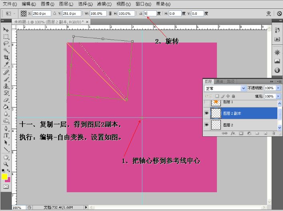Open the 填充 fill slider arrow
Screen dimensions: 283x211
[278, 96]
